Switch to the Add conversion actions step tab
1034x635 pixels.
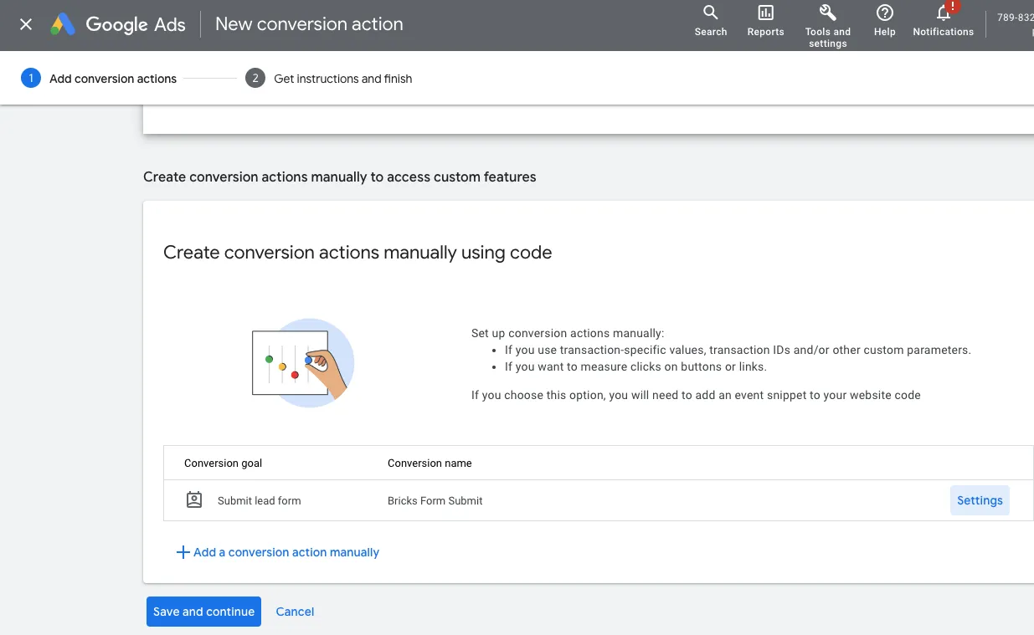113,78
